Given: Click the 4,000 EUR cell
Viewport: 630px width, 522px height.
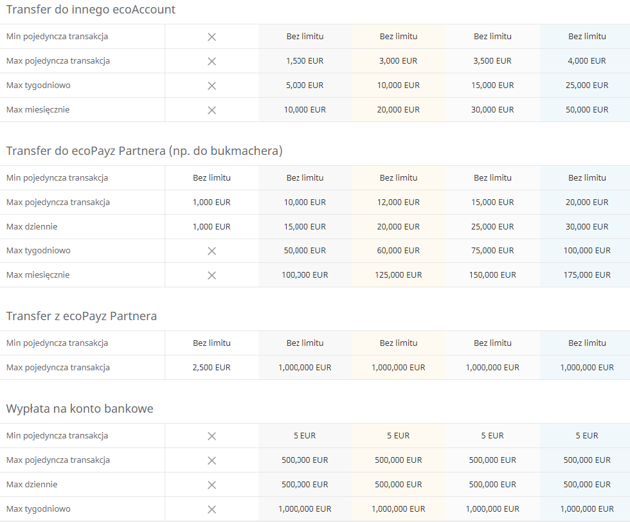Looking at the screenshot, I should pyautogui.click(x=587, y=61).
